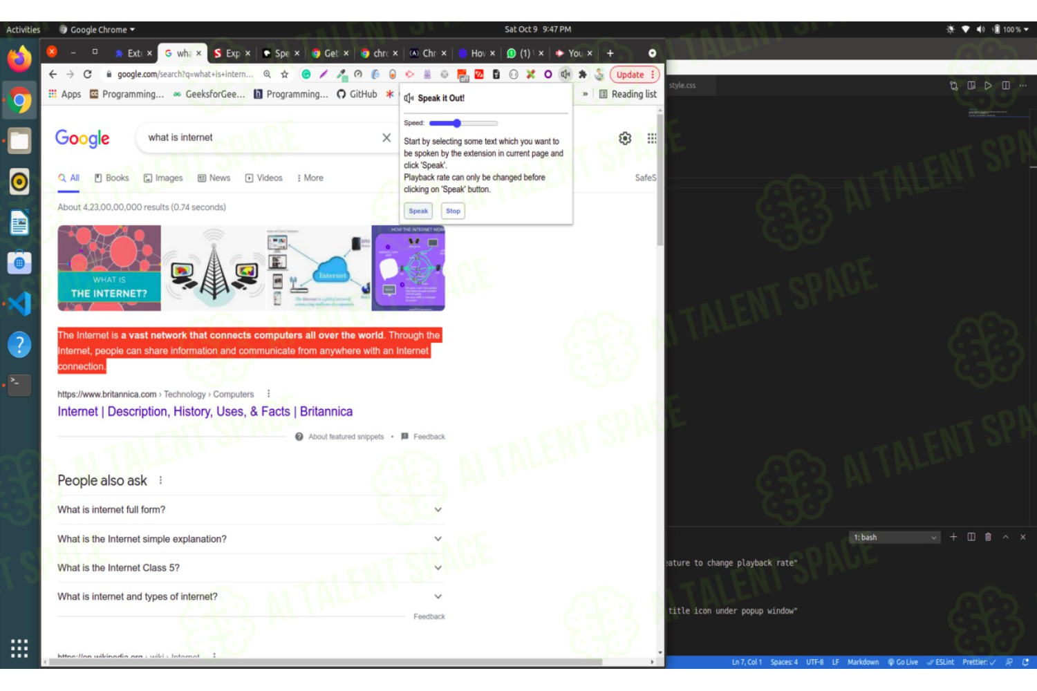Screen dimensions: 1037x691
Task: Go back using the browser back arrow
Action: coord(53,74)
